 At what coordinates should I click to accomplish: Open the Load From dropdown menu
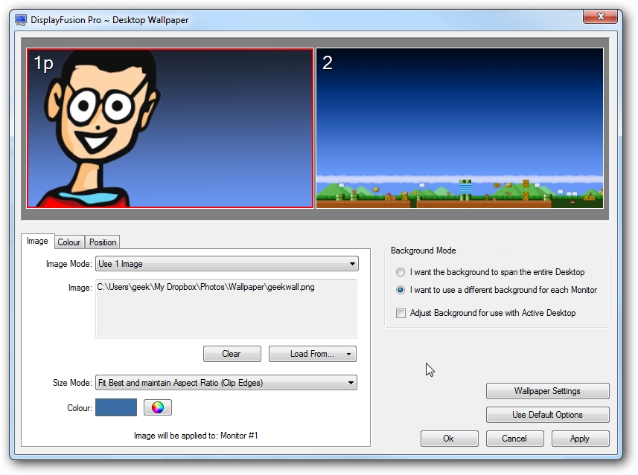pos(312,354)
